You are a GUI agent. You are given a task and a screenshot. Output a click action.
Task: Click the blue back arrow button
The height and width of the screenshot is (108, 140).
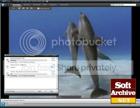click(3, 5)
